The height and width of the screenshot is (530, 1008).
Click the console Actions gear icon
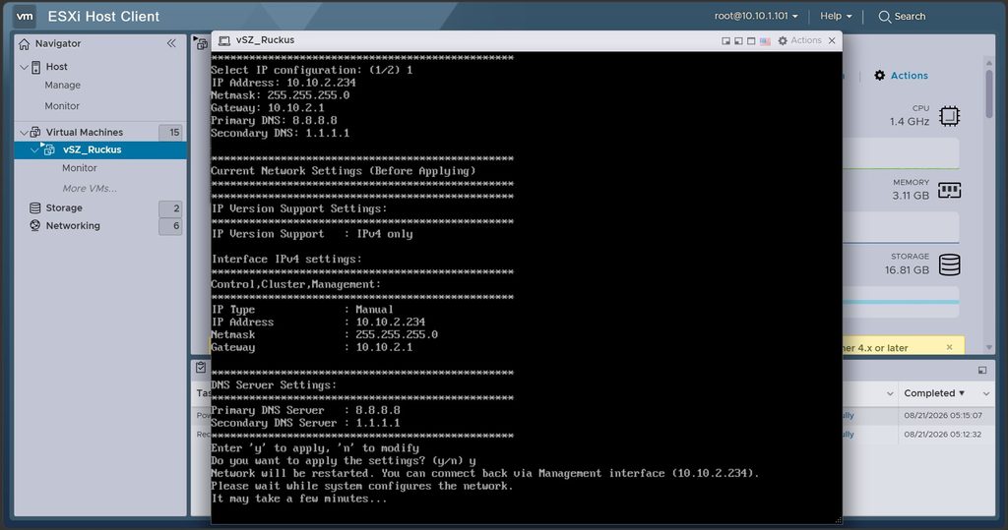point(783,40)
